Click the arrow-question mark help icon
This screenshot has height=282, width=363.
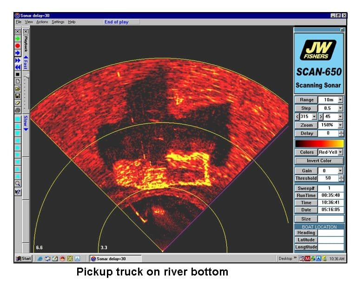coord(18,192)
